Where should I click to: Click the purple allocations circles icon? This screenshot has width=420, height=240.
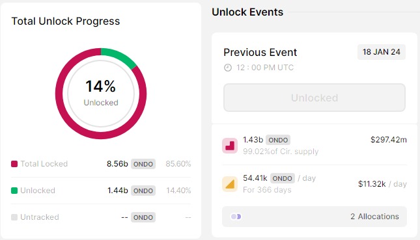(x=236, y=217)
